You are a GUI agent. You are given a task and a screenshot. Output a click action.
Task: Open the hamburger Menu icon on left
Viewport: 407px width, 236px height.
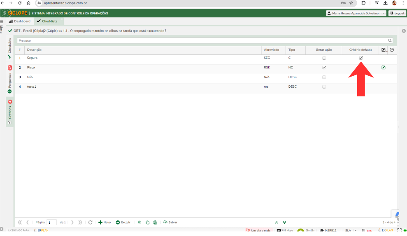click(2, 21)
